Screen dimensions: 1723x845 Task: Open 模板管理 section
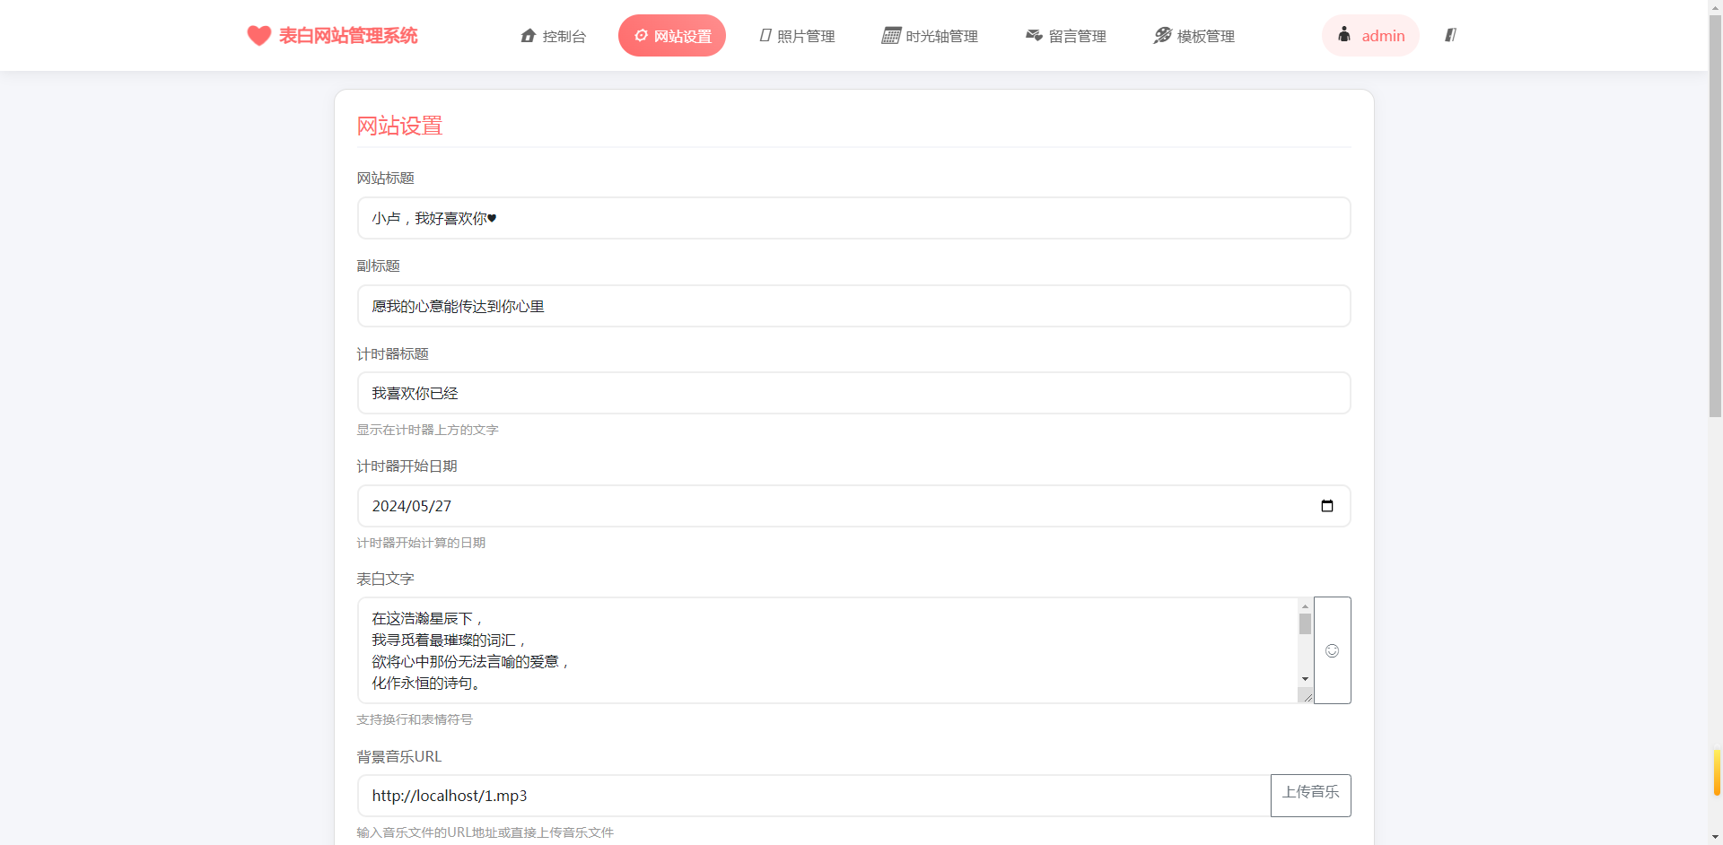click(1194, 36)
